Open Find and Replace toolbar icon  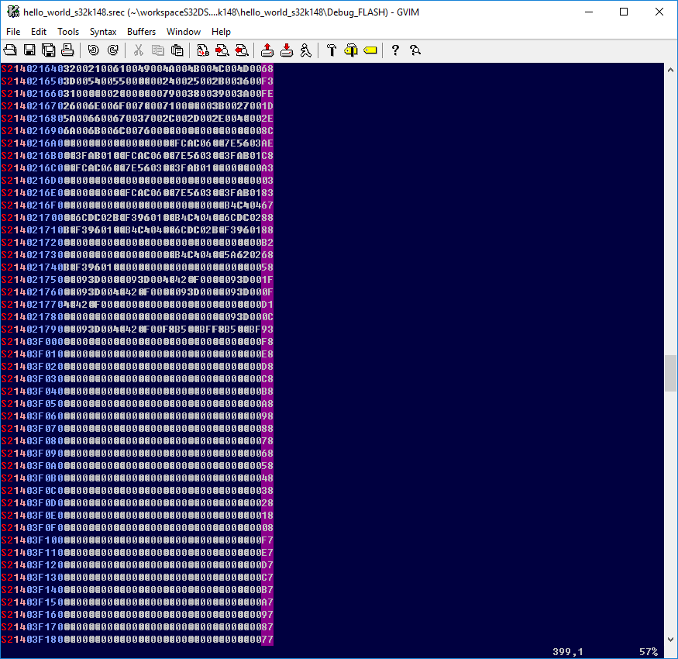tap(203, 50)
